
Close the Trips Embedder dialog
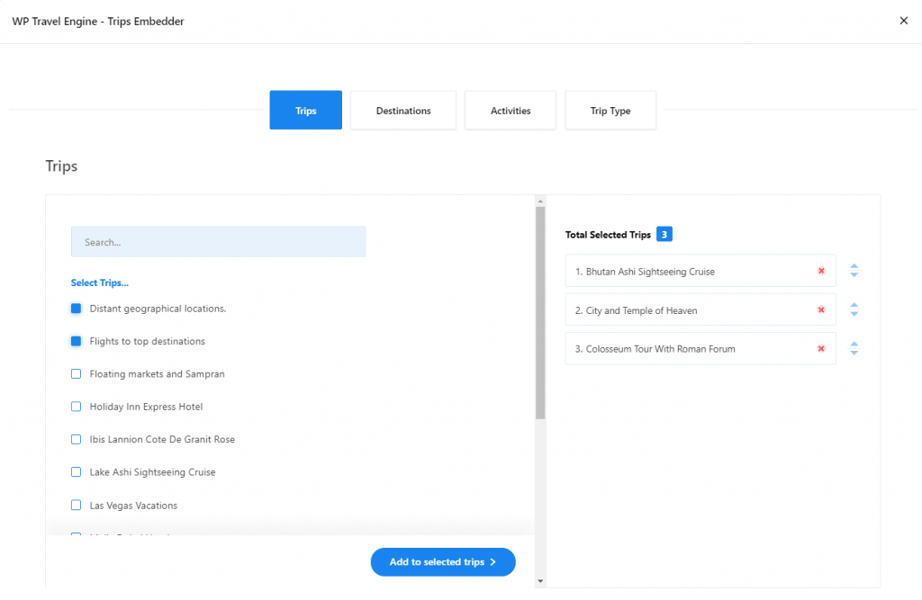tap(903, 22)
